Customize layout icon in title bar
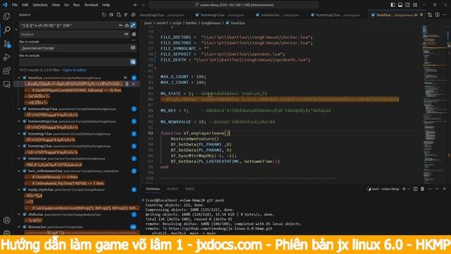 click(x=415, y=5)
